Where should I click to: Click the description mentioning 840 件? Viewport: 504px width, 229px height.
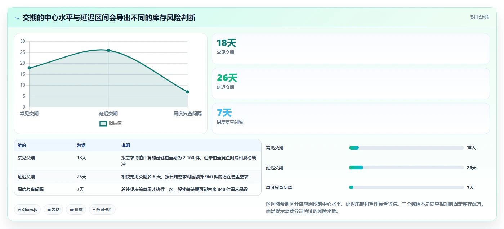coord(184,189)
